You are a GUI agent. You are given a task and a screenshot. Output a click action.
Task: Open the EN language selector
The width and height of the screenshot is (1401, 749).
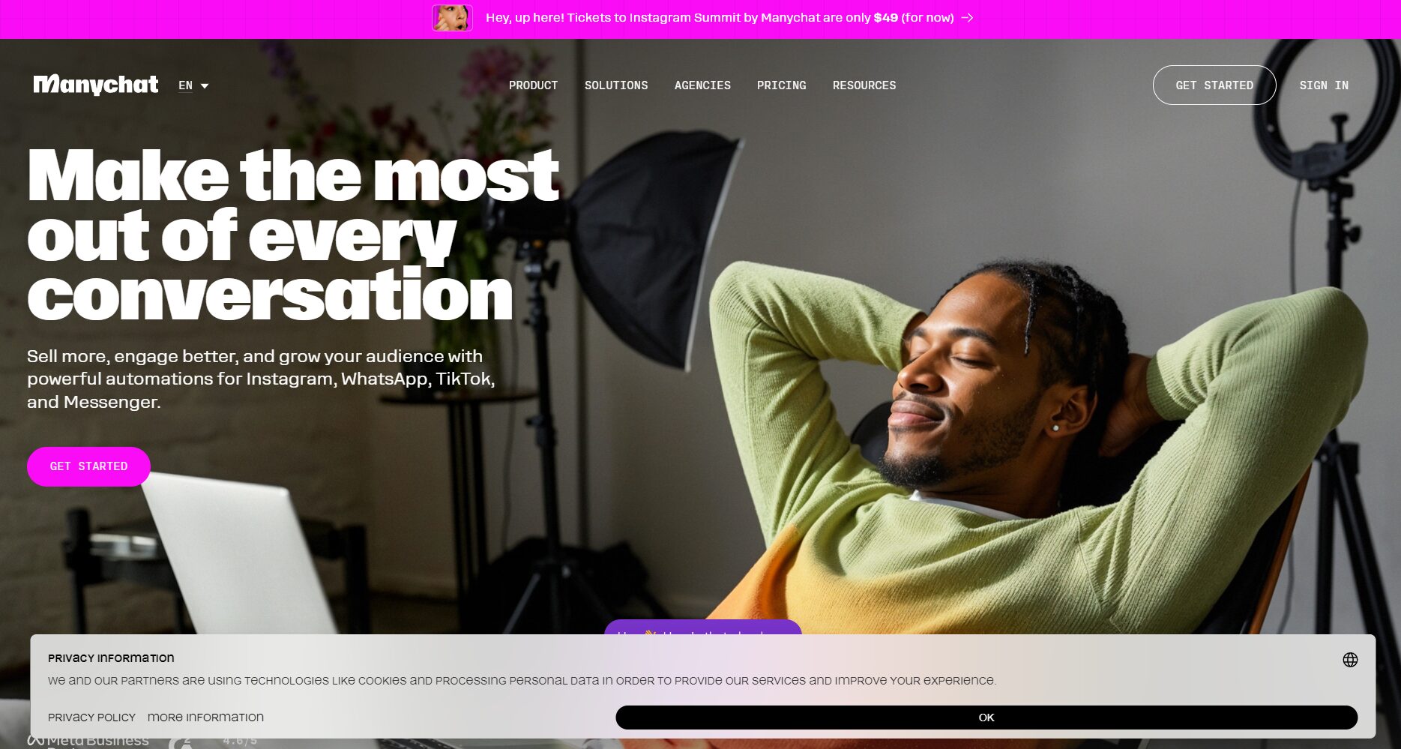coord(193,85)
